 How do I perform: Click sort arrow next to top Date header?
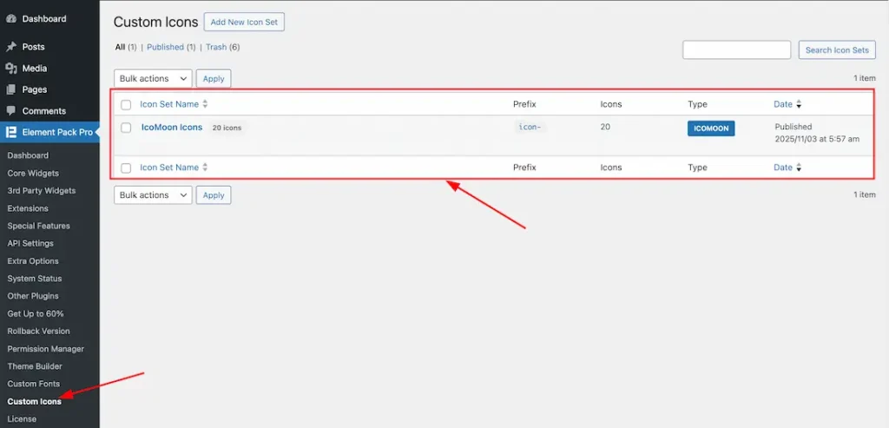(799, 104)
